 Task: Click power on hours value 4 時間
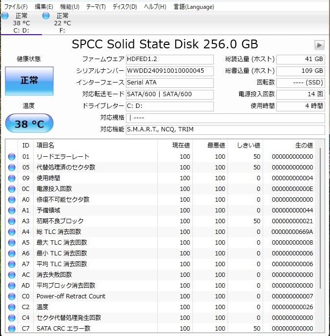point(301,106)
